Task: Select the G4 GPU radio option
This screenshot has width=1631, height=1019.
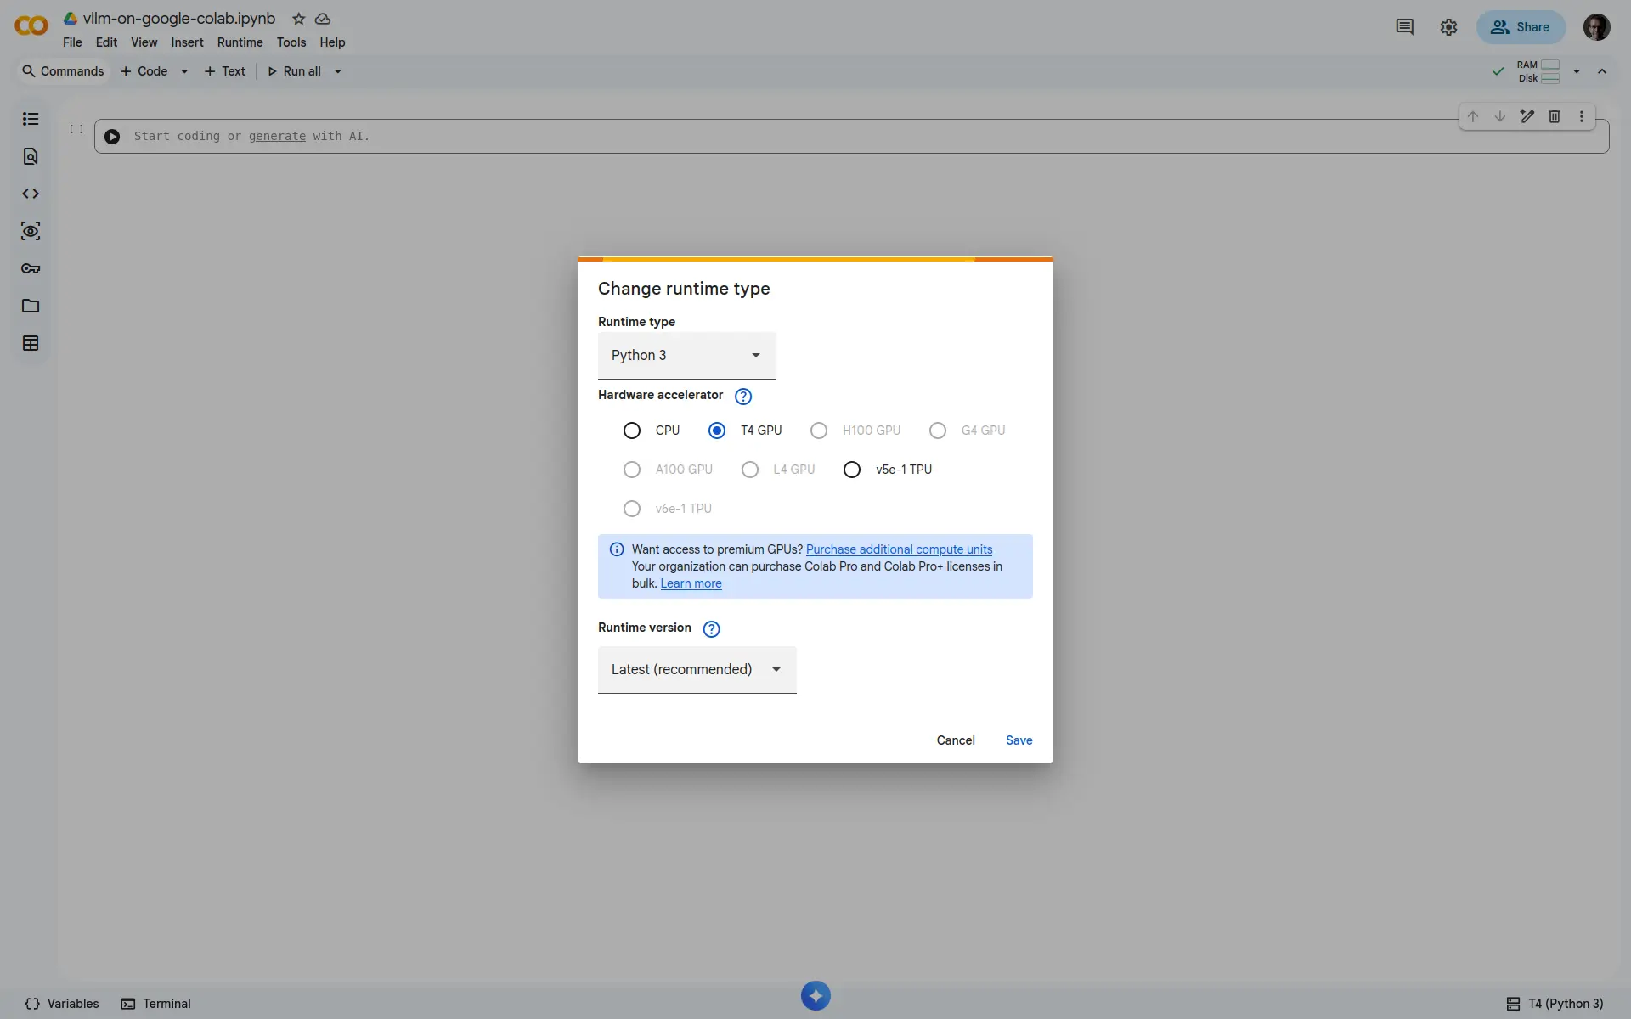Action: pos(938,431)
